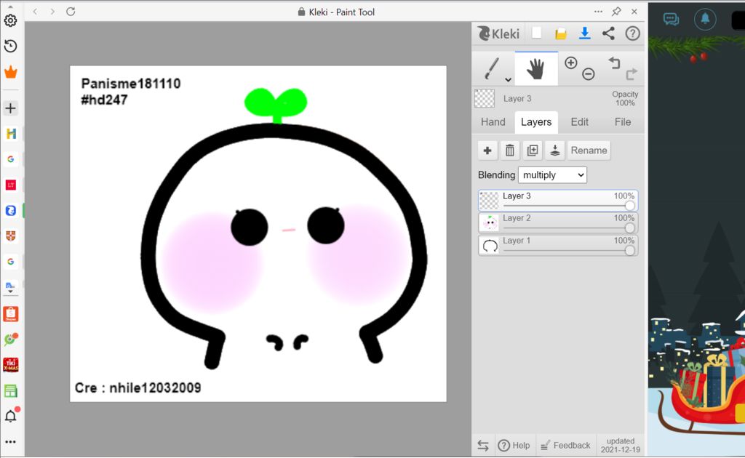Screen dimensions: 745x458
Task: Duplicate the current layer
Action: [533, 150]
